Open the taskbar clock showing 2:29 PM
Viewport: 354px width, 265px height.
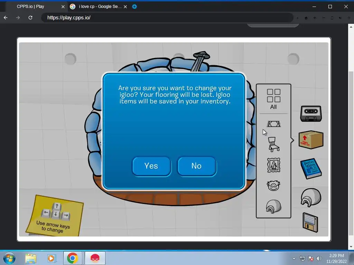pyautogui.click(x=336, y=258)
